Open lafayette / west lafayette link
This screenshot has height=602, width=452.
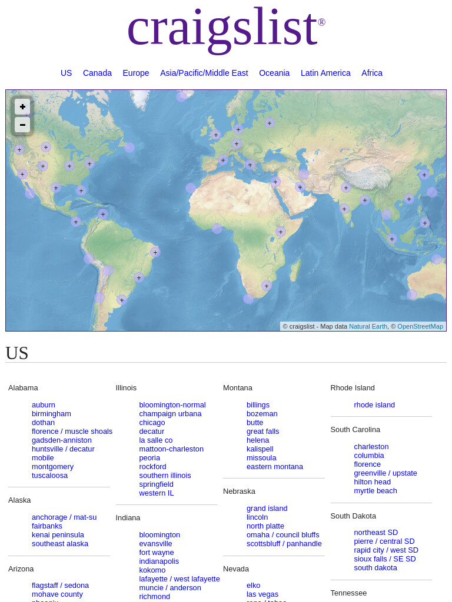[x=180, y=579]
